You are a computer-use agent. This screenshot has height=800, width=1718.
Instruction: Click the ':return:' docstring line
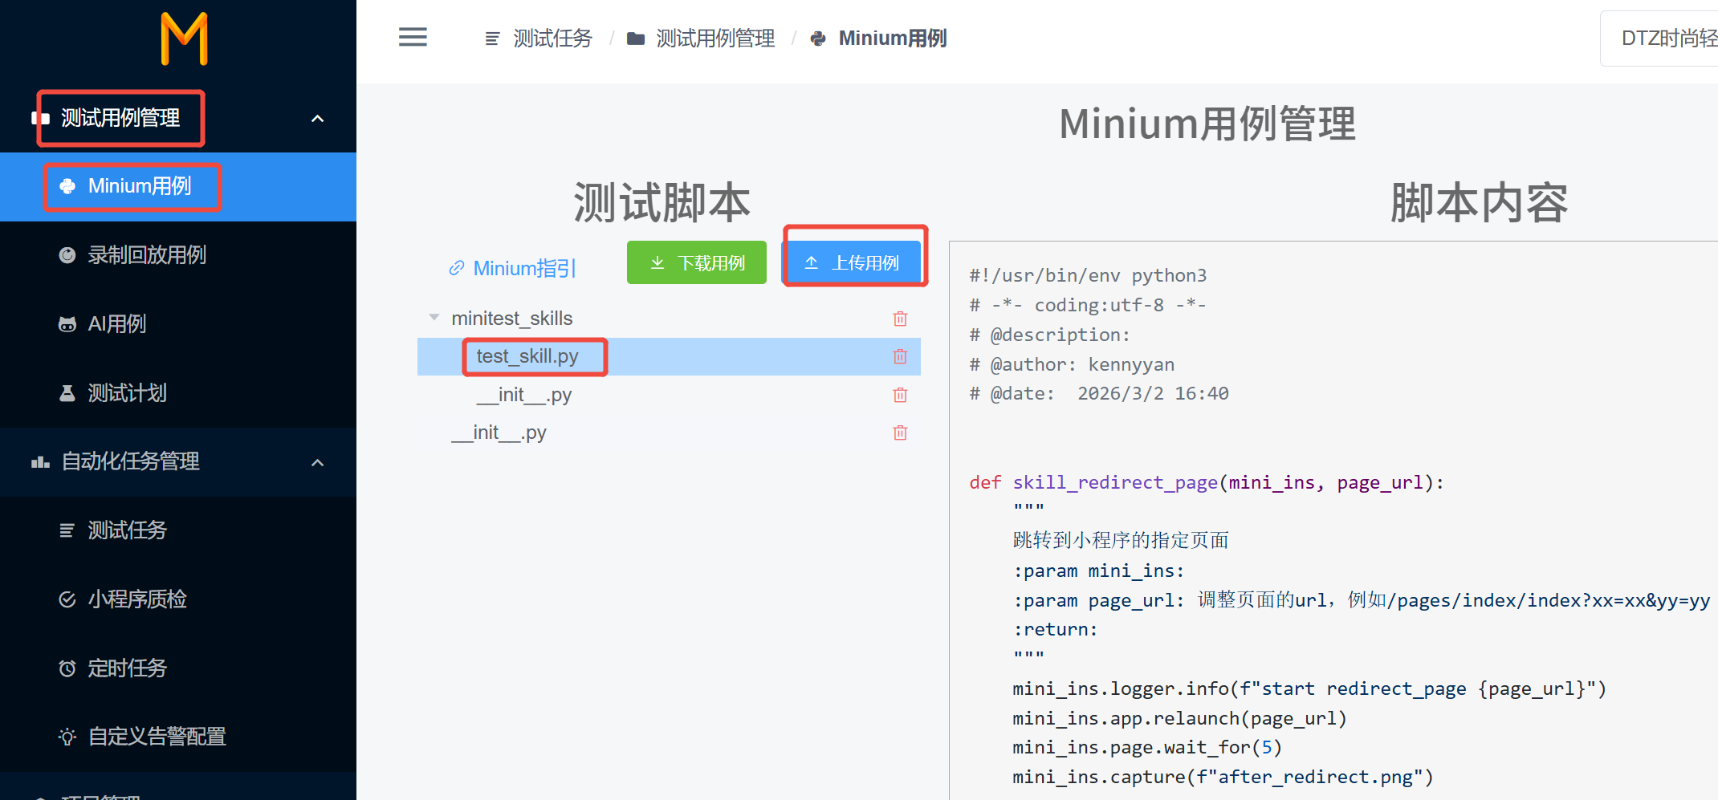coord(1056,629)
